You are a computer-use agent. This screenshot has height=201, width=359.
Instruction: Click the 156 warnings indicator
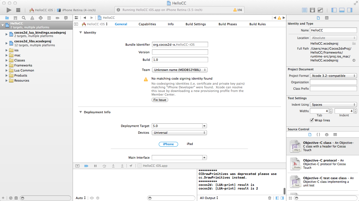238,10
